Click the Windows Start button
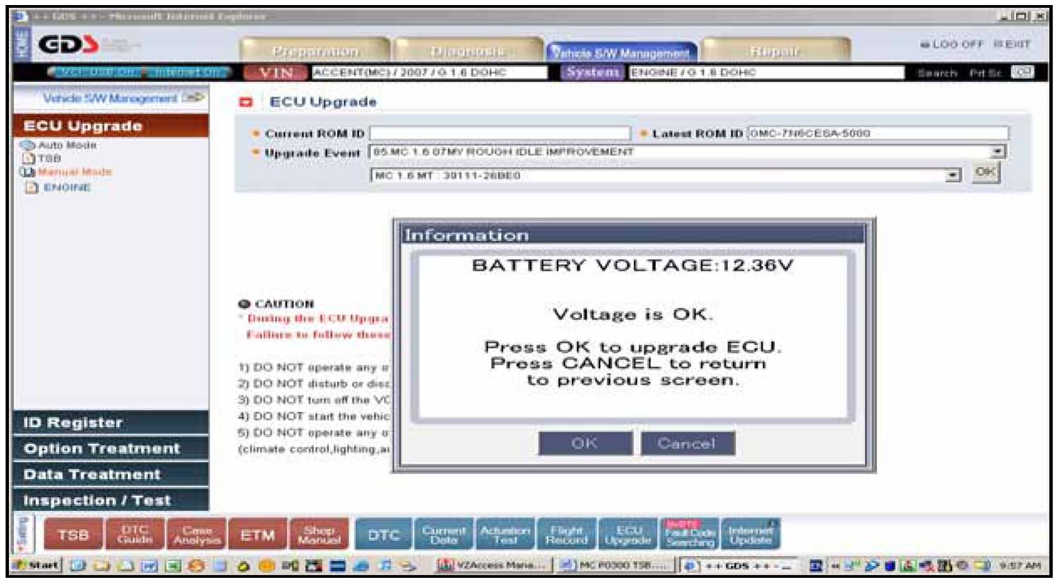 click(x=38, y=566)
